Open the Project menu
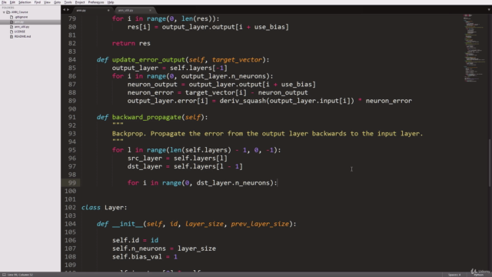 pos(80,2)
